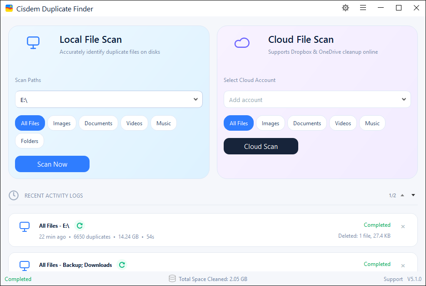Click the 6650 duplicates count
The width and height of the screenshot is (426, 286).
click(x=92, y=237)
